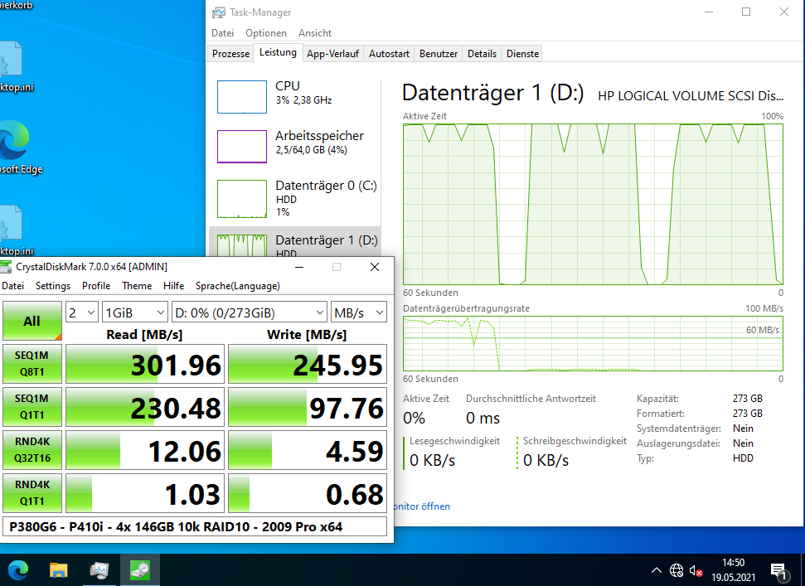Image resolution: width=805 pixels, height=586 pixels.
Task: Click the Aktive Zeit disk graph
Action: coord(593,204)
